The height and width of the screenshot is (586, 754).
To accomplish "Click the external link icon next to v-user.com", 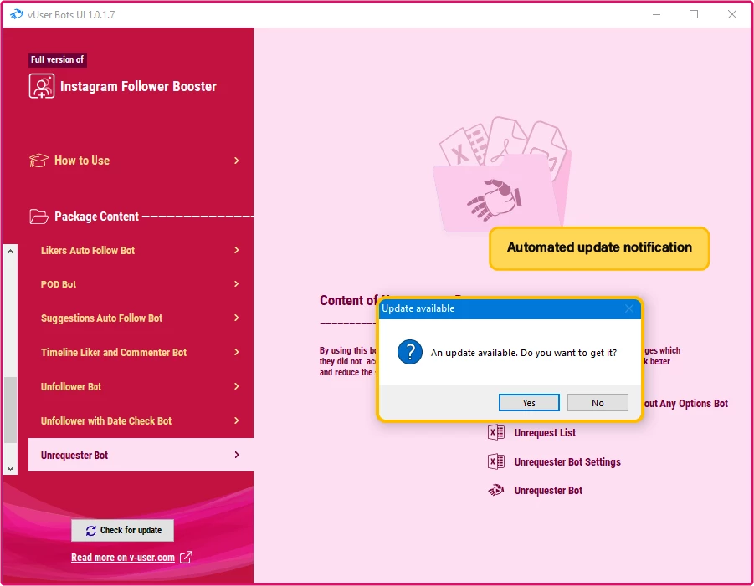I will coord(186,558).
